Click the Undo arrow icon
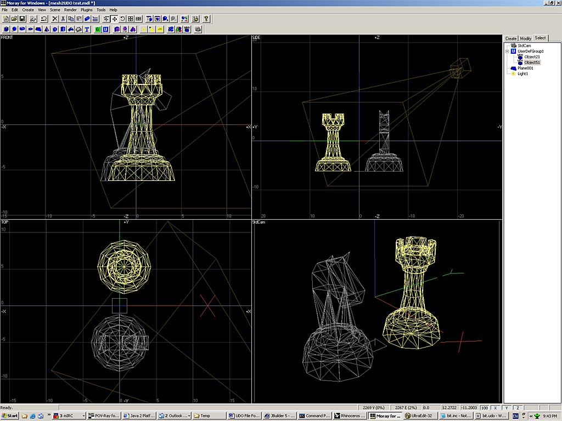 point(44,19)
